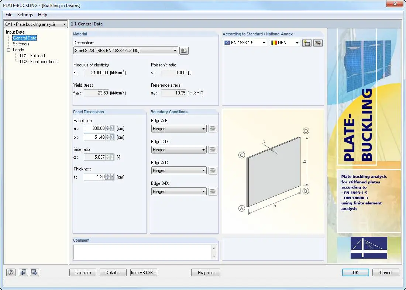The height and width of the screenshot is (290, 406).
Task: Click the from RSTAB... button
Action: click(x=144, y=272)
